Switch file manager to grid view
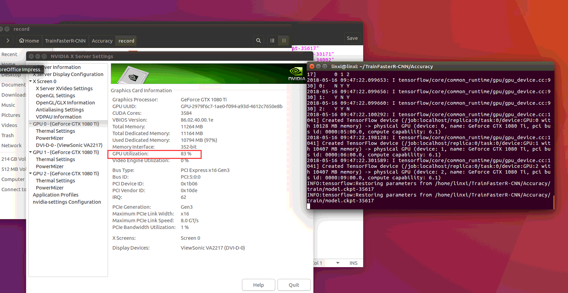568x293 pixels. tap(284, 41)
